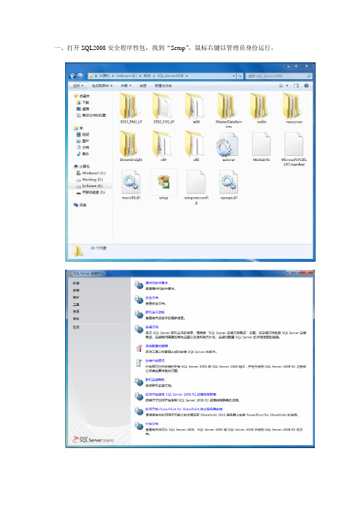Click the search magnifier icon in Explorer
Screen dimensions: 359x509
pos(309,76)
